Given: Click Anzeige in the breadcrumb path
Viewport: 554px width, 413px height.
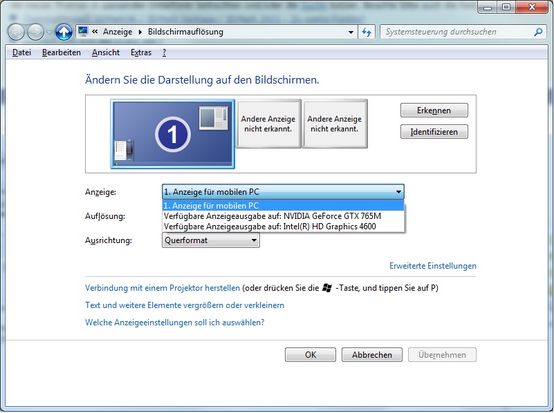Looking at the screenshot, I should [118, 32].
